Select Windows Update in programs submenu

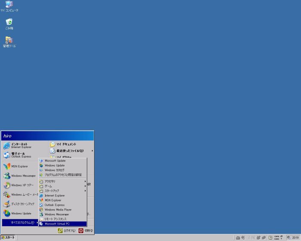63,165
